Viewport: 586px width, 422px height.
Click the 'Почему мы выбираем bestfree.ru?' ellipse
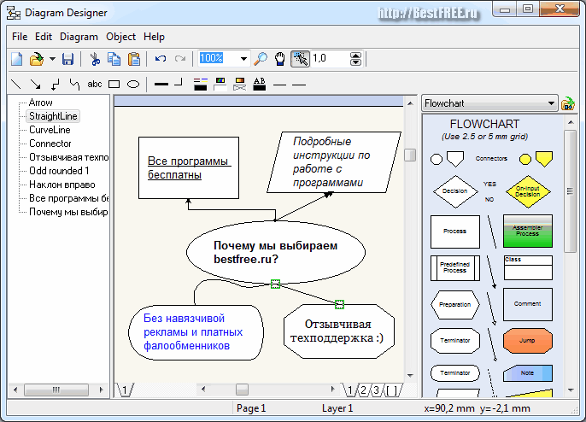pos(275,252)
